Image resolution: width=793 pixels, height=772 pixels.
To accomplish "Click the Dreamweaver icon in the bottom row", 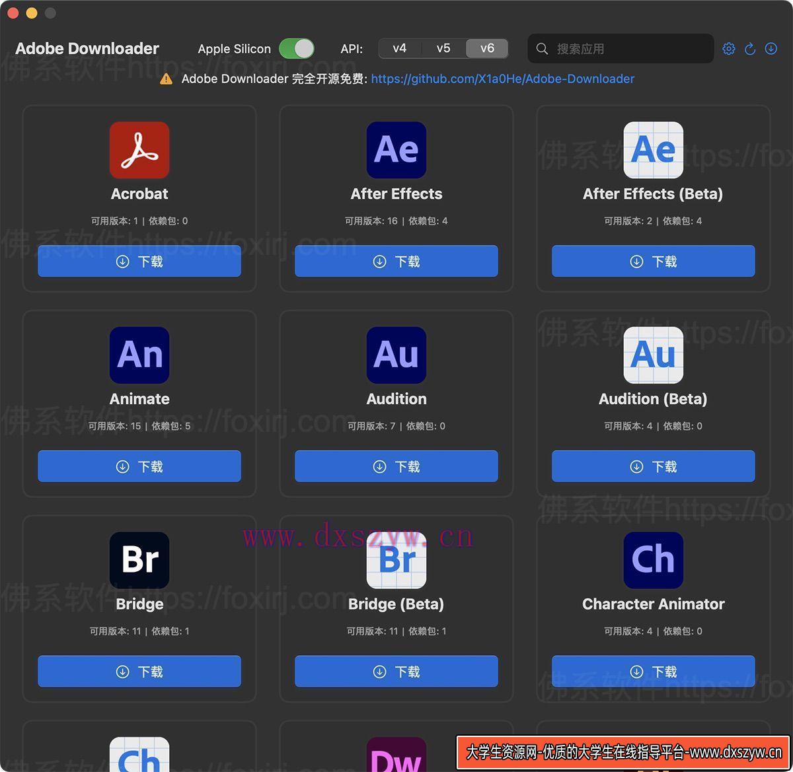I will (397, 754).
